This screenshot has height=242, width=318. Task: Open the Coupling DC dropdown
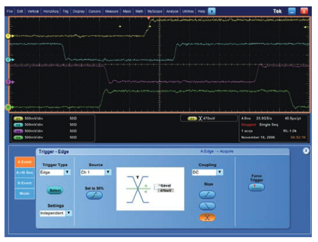tap(220, 172)
